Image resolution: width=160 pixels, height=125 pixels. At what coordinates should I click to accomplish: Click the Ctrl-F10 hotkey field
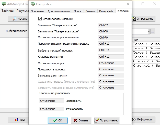click(x=111, y=44)
